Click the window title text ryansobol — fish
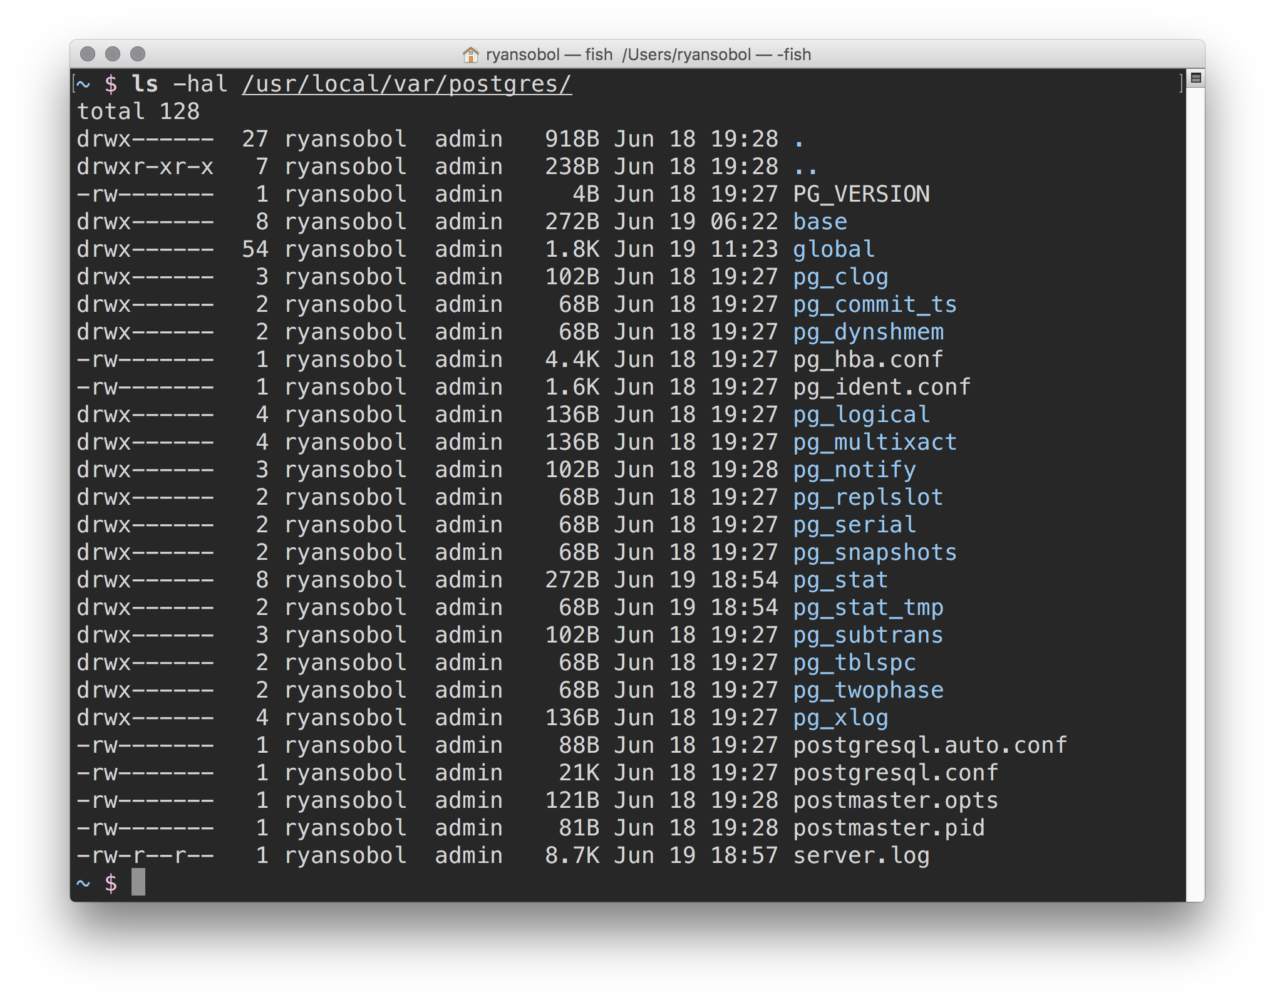The width and height of the screenshot is (1275, 1002). click(x=549, y=55)
